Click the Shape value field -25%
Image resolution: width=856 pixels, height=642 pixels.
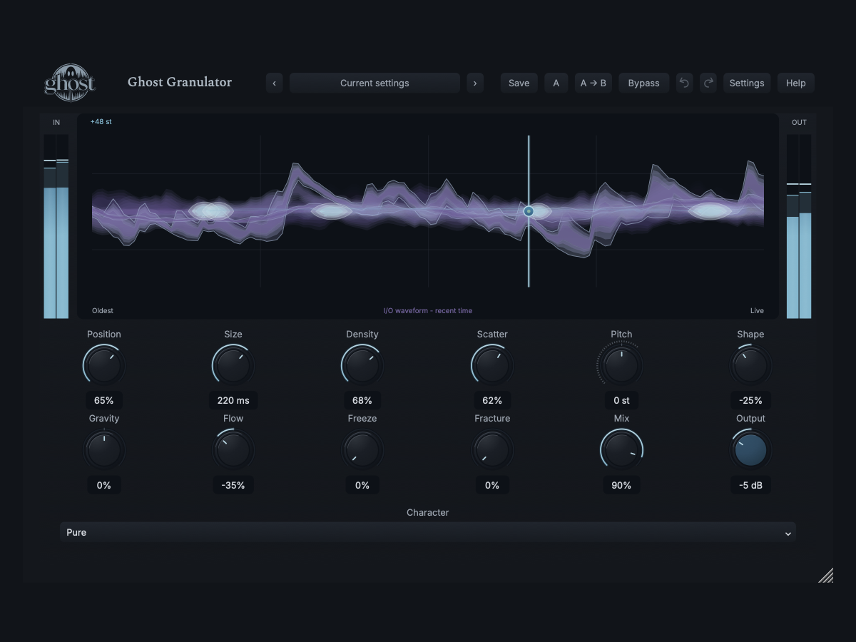(750, 400)
